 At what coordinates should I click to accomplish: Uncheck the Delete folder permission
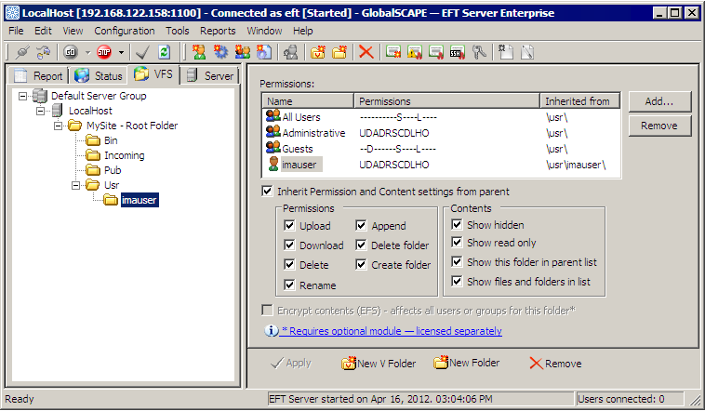point(361,245)
